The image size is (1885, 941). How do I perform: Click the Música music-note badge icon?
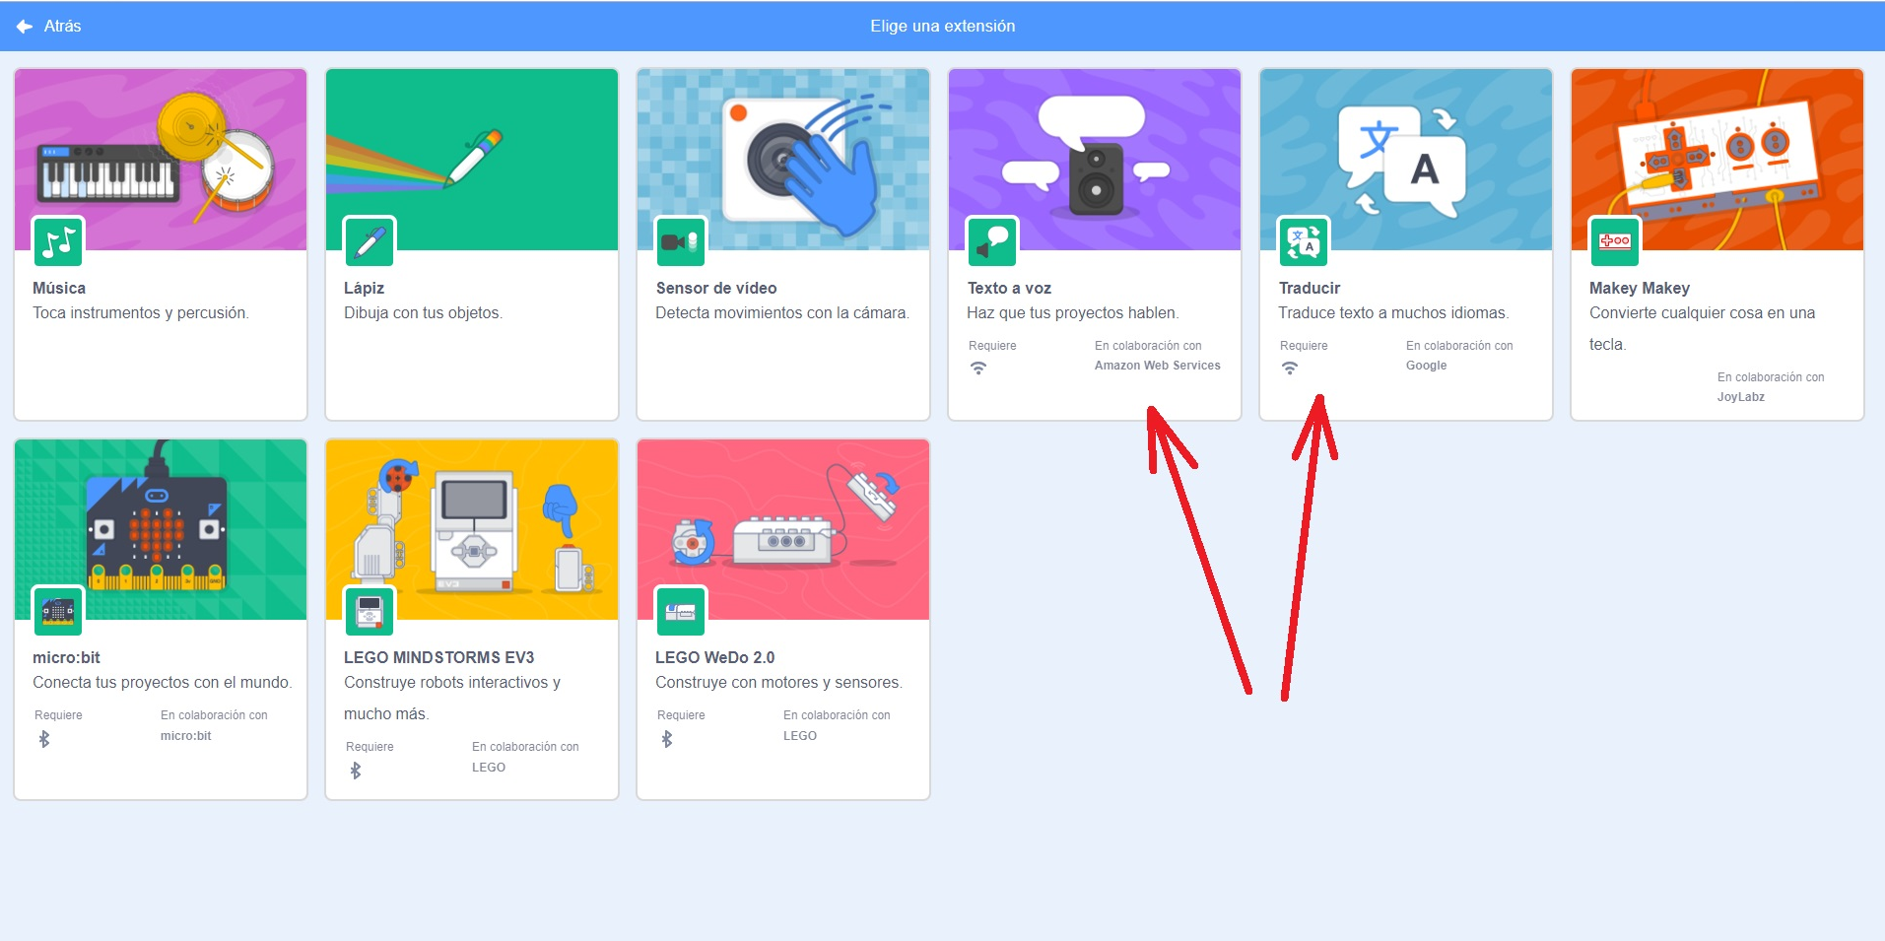click(x=58, y=241)
